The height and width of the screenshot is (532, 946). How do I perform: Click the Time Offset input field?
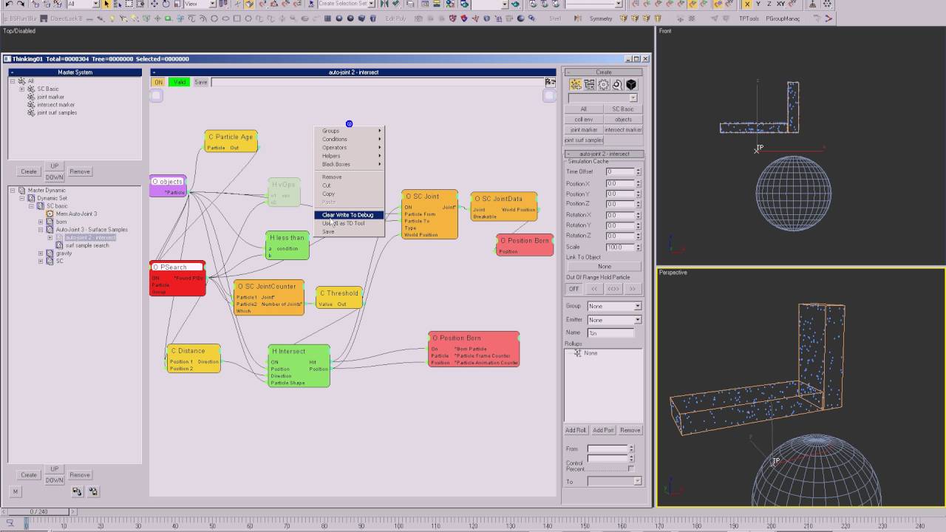tap(621, 171)
